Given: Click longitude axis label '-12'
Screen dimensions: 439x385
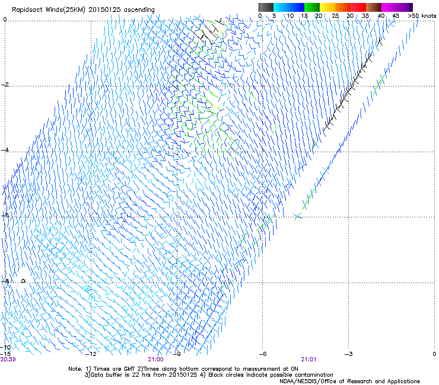Looking at the screenshot, I should pyautogui.click(x=91, y=354).
